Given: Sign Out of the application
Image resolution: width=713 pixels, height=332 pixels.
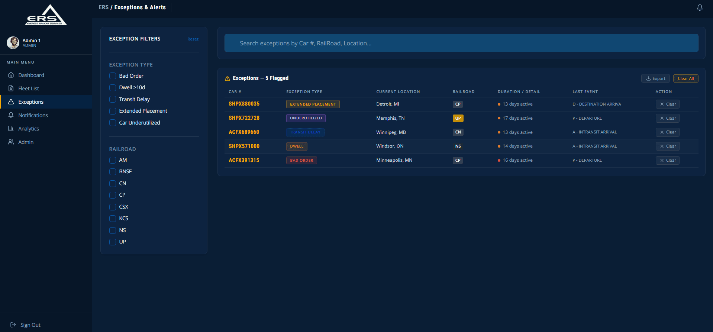Looking at the screenshot, I should click(x=25, y=325).
